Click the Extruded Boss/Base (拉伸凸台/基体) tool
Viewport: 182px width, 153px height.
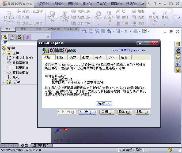point(9,17)
